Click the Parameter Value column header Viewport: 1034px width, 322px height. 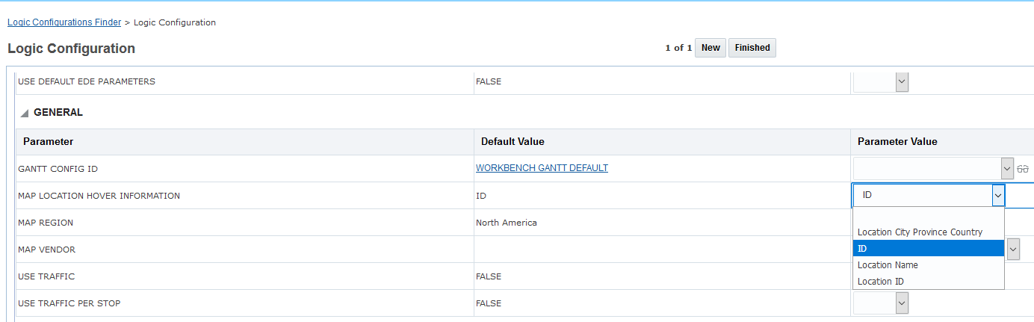(x=897, y=142)
